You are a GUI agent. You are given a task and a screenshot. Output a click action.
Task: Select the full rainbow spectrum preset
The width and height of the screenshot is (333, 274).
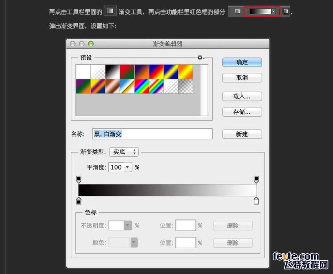142,86
